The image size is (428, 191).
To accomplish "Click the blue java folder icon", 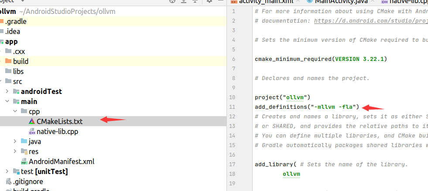I will (24, 141).
